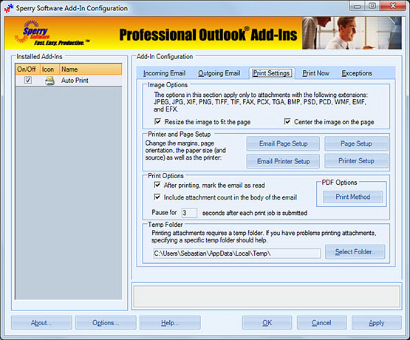
Task: Apply the current settings
Action: click(377, 323)
